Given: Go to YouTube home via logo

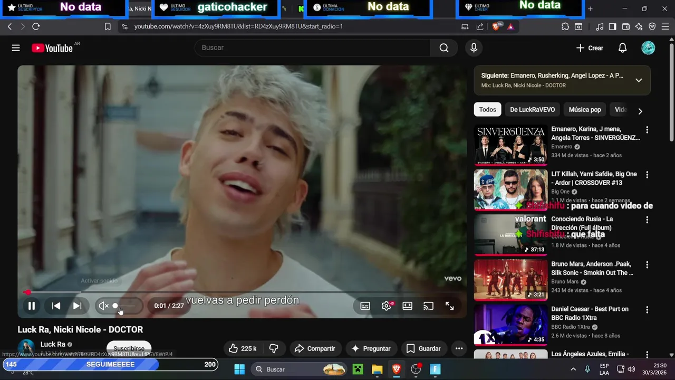Looking at the screenshot, I should coord(52,48).
